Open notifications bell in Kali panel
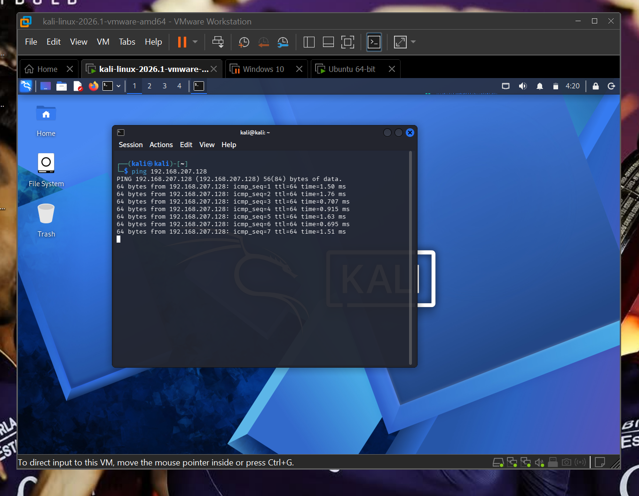Screen dimensions: 639x496 [540, 86]
